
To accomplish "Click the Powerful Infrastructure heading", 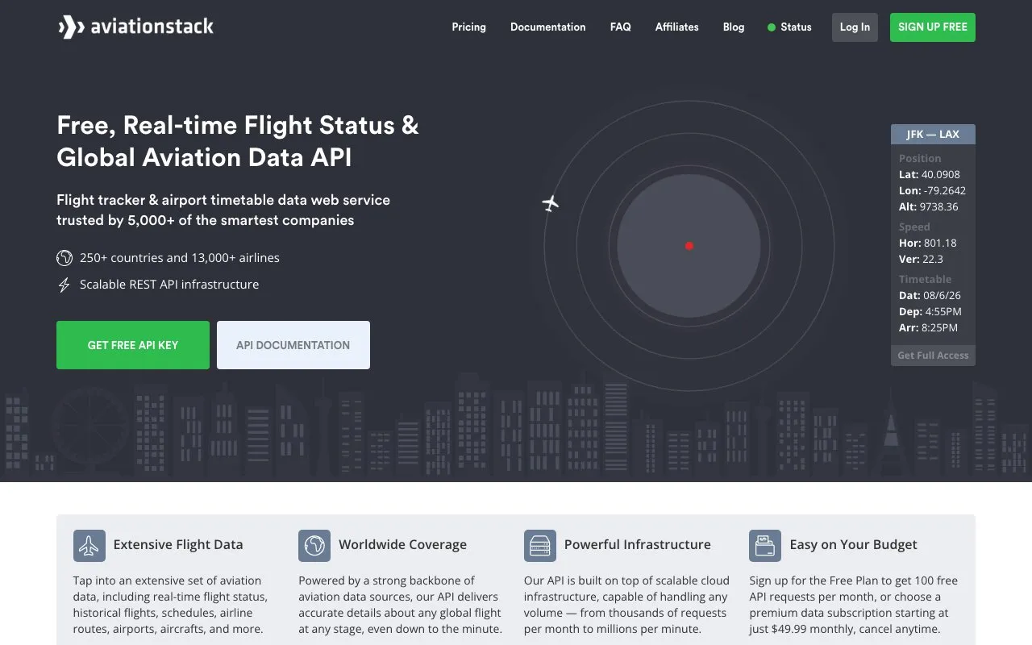I will coord(638,545).
